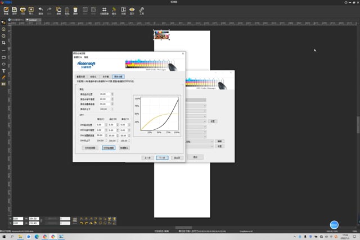
Task: Click the blue circular floating button
Action: click(334, 225)
